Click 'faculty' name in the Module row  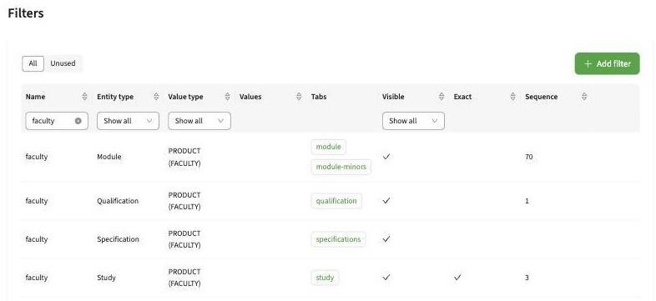click(37, 157)
